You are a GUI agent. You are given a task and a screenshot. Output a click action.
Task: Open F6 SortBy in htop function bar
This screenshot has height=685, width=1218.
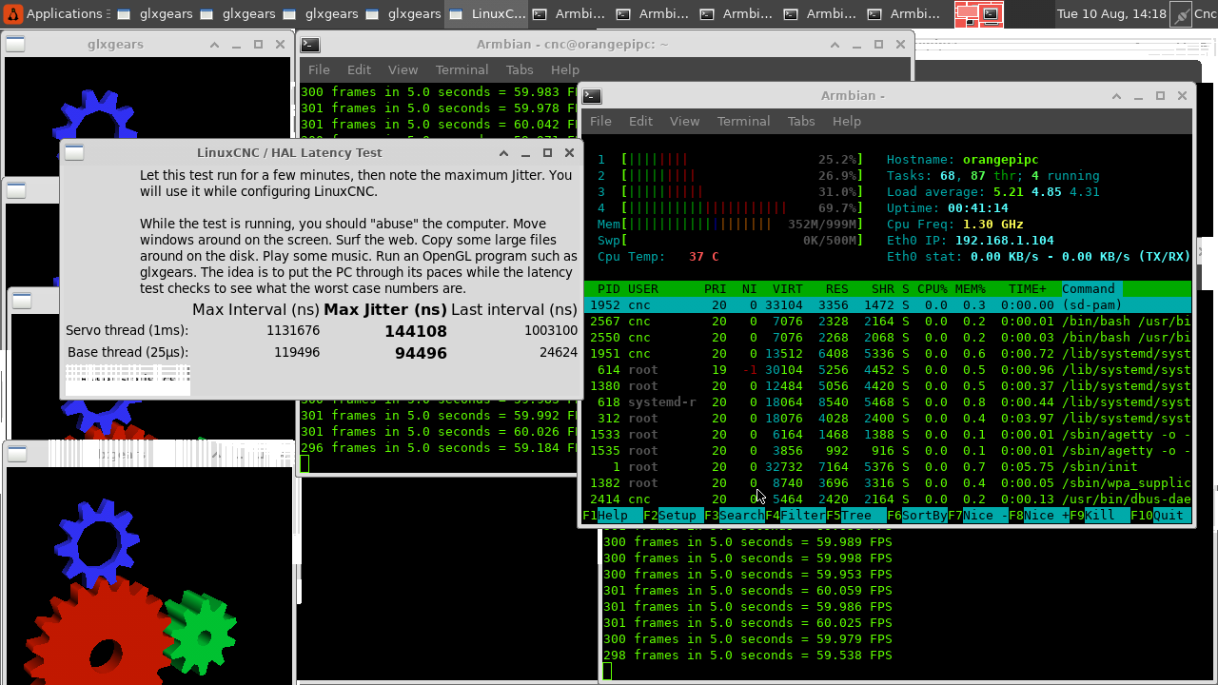pos(917,515)
